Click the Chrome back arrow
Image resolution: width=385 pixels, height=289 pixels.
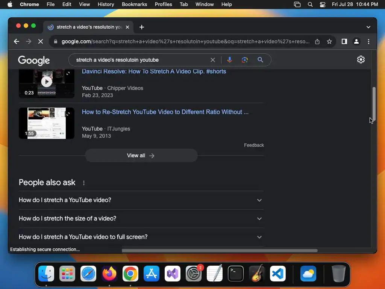(17, 41)
